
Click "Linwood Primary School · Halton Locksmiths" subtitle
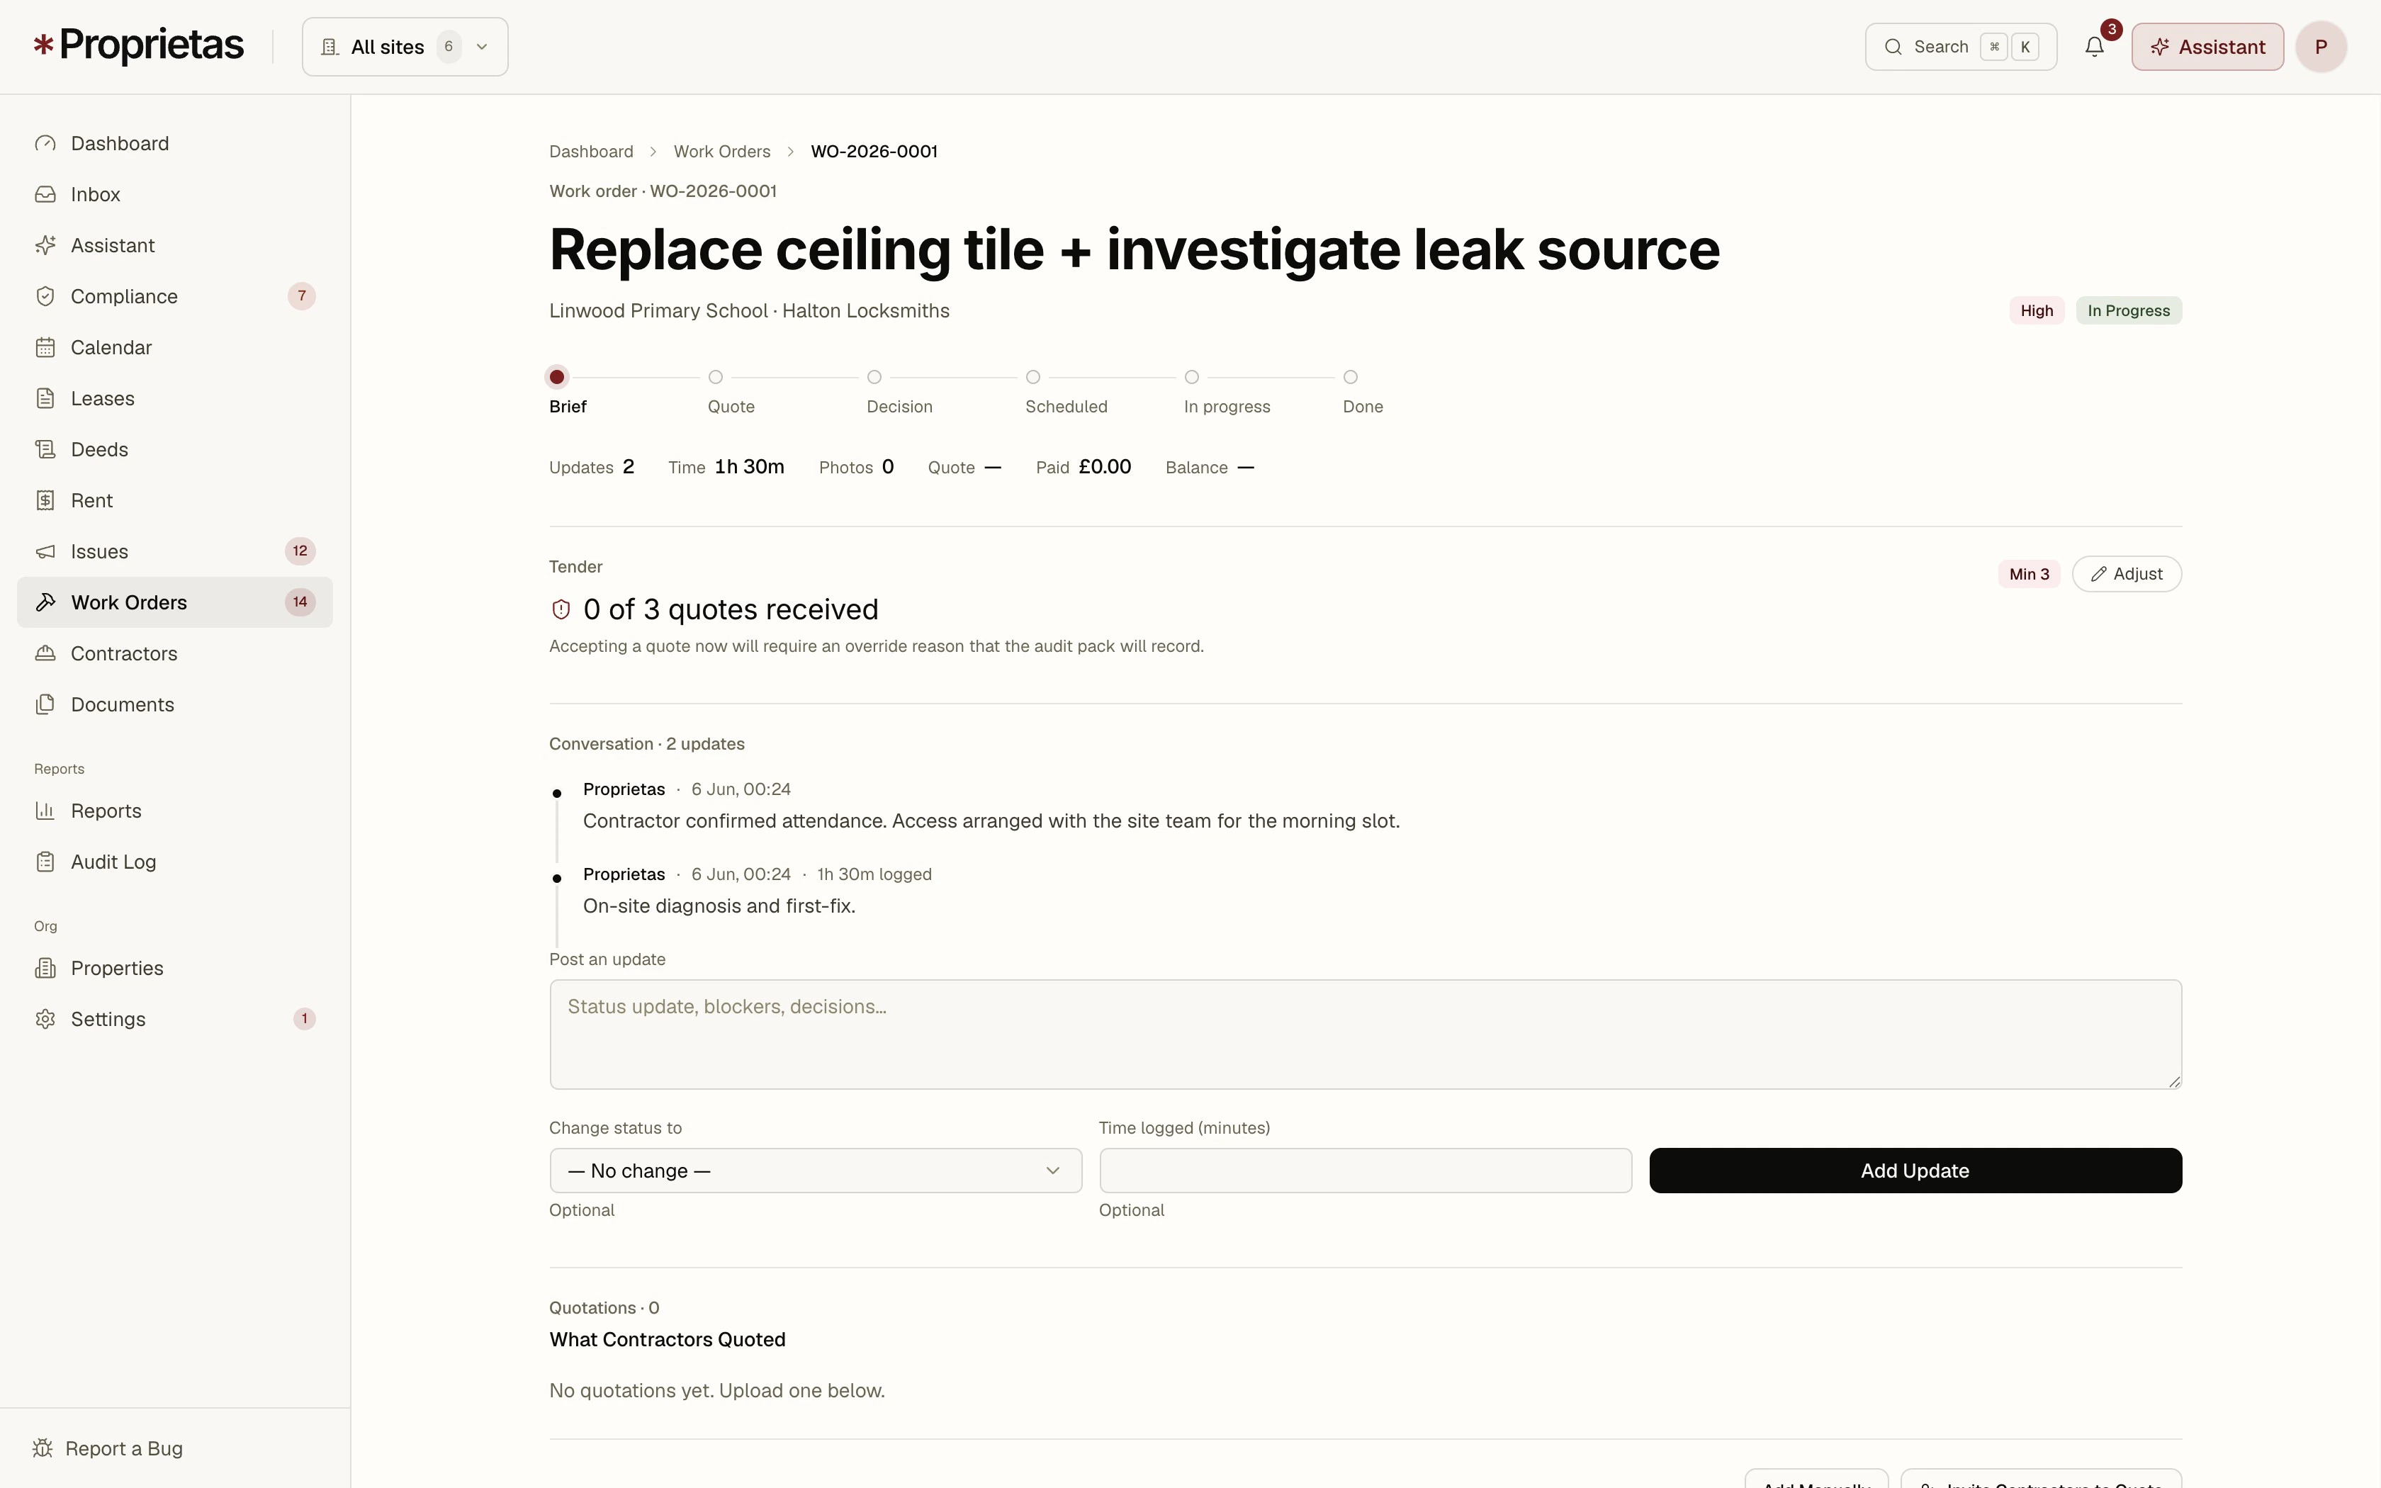tap(750, 311)
